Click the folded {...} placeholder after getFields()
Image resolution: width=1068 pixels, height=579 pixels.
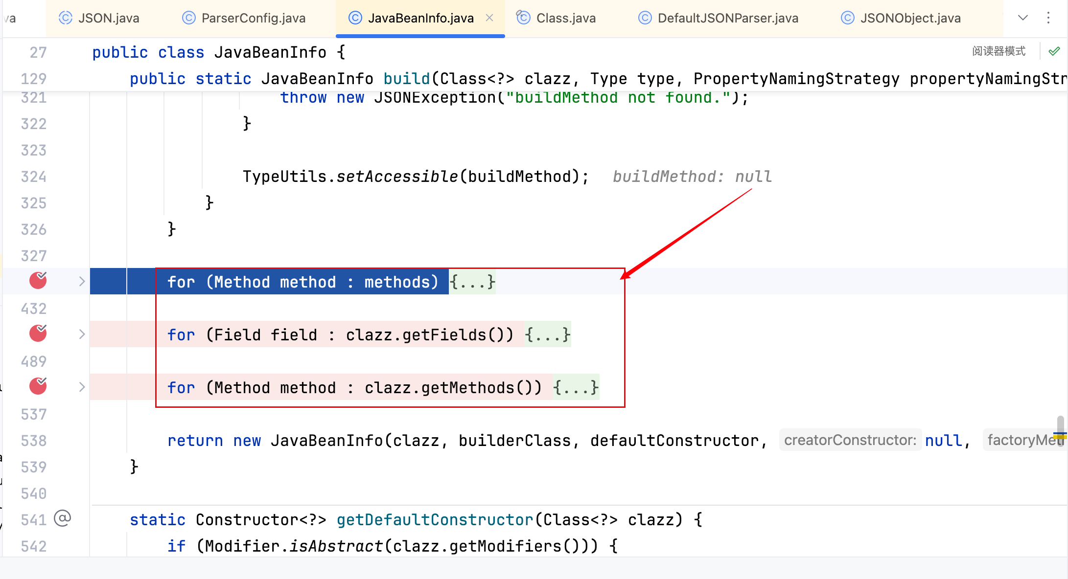[x=547, y=334]
